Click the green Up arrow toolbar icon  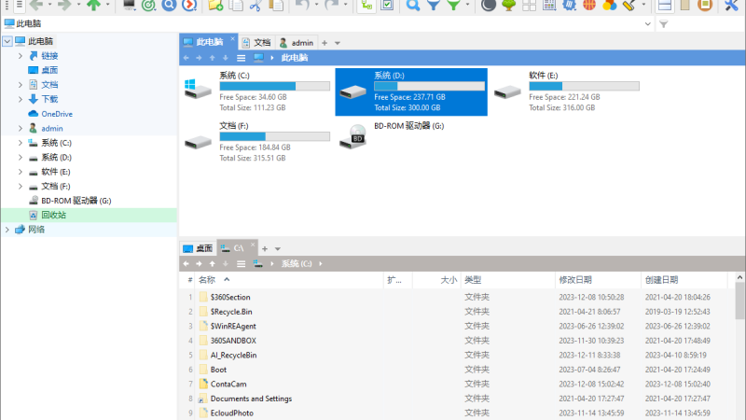93,5
